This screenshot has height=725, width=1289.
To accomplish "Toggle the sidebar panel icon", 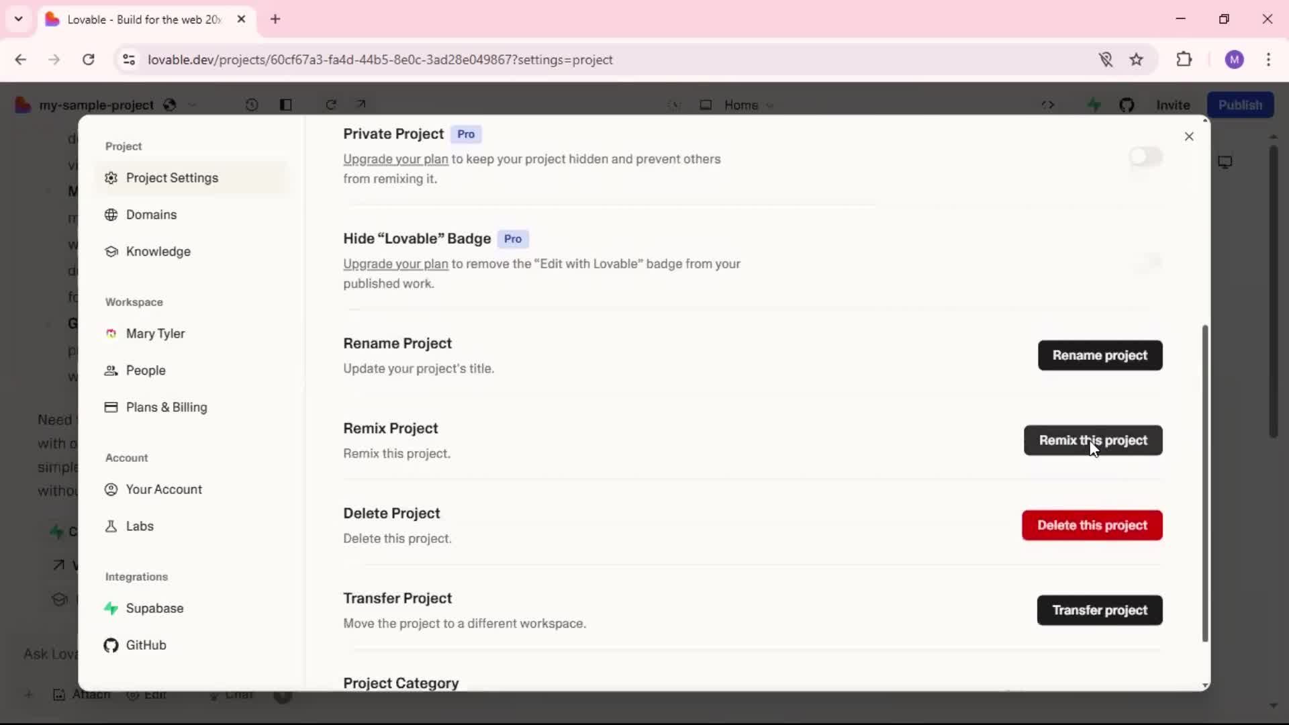I will coord(286,105).
